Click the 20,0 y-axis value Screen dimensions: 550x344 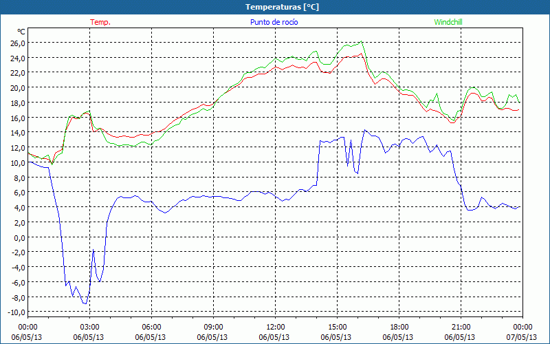(x=19, y=88)
